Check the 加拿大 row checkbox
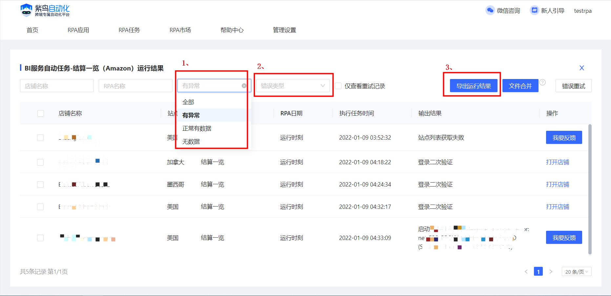 [x=40, y=162]
